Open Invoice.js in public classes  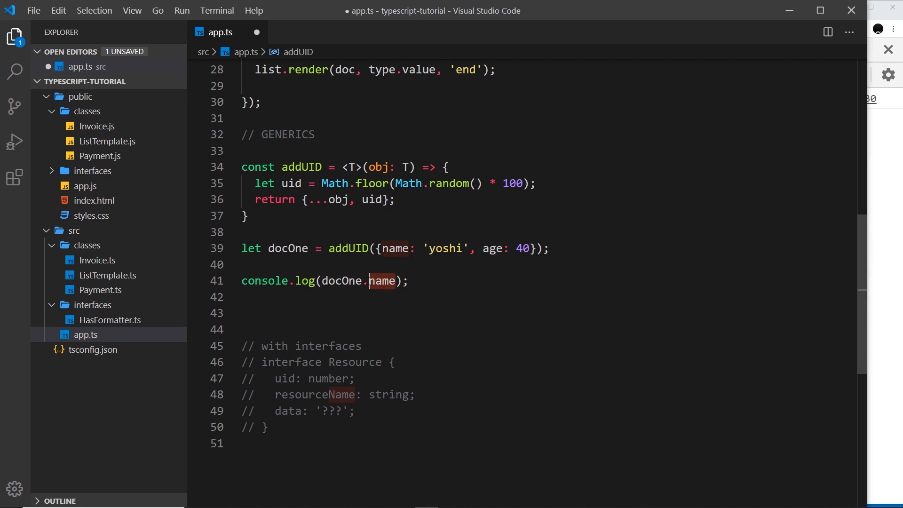(x=97, y=126)
